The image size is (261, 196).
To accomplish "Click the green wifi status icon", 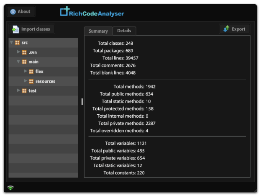I will [x=10, y=188].
